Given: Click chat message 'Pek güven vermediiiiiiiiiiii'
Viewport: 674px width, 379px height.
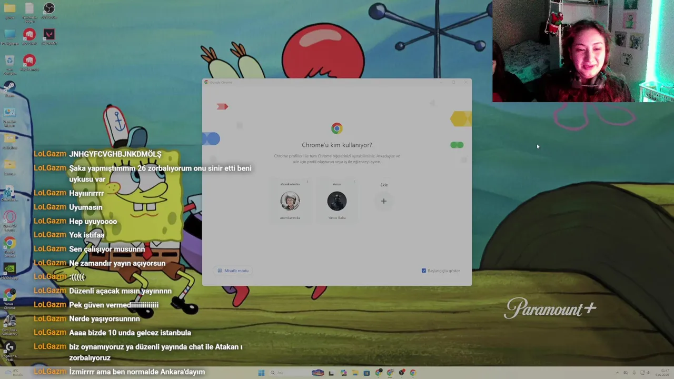Looking at the screenshot, I should 114,305.
